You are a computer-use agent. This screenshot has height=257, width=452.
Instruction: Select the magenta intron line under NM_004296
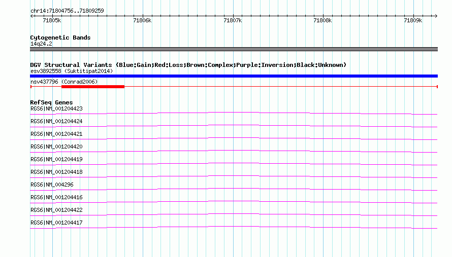[x=234, y=189]
